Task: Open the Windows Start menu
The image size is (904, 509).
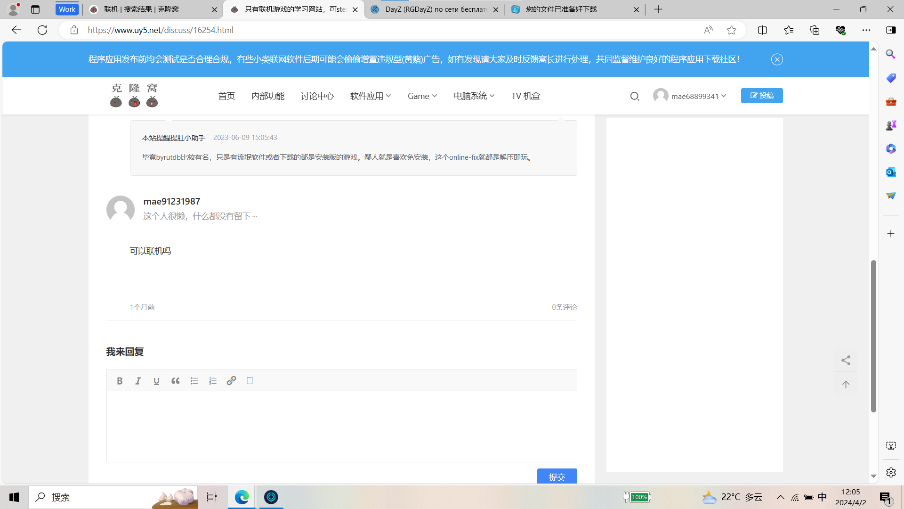Action: pos(14,497)
